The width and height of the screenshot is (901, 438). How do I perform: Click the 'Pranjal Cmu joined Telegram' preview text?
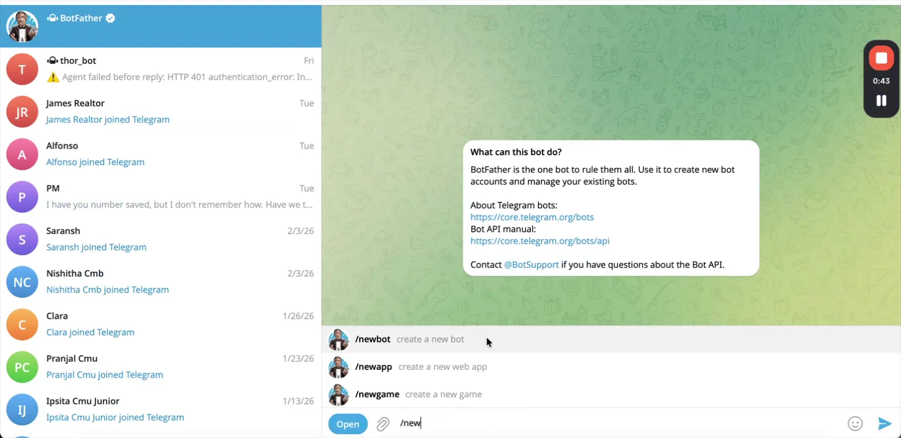coord(105,375)
